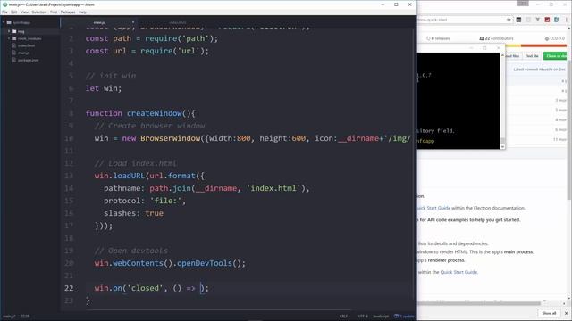Click Show all in browser downloads bar
This screenshot has height=321, width=572.
click(549, 313)
